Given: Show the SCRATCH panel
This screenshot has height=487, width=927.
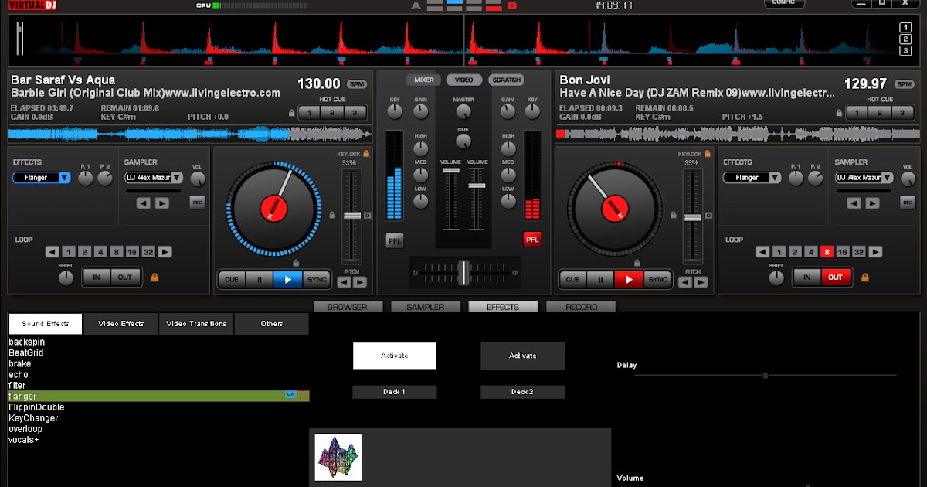Looking at the screenshot, I should [x=506, y=80].
